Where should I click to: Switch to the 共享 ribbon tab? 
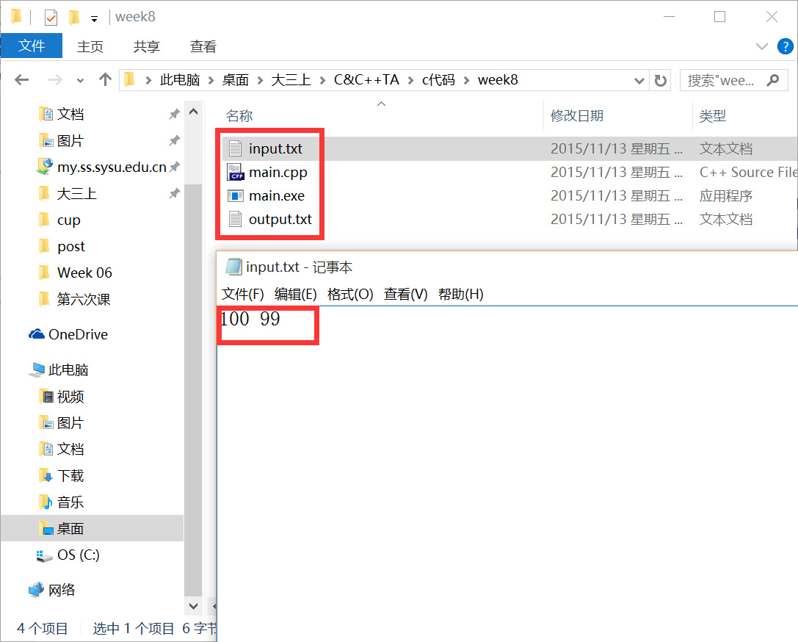click(147, 46)
